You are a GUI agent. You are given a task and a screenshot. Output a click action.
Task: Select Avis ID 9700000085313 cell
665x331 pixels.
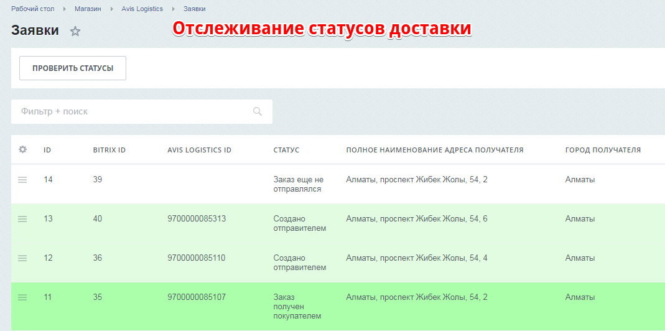[x=197, y=219]
